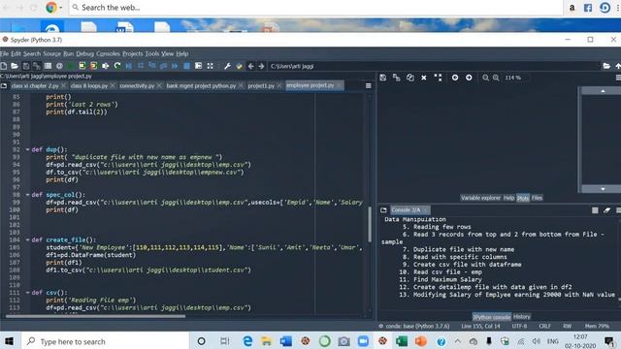Switch to Variable explorer tab
The image size is (621, 349).
coord(480,198)
